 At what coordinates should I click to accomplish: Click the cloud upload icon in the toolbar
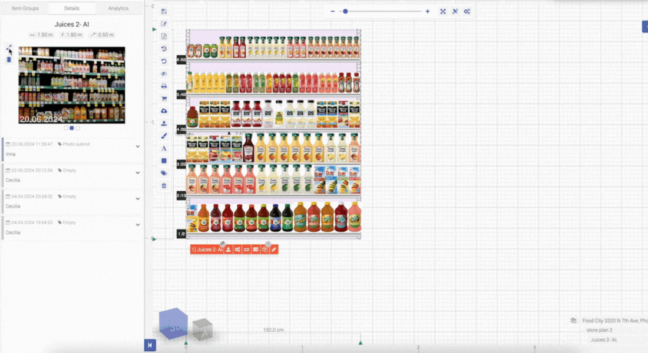coord(164,111)
